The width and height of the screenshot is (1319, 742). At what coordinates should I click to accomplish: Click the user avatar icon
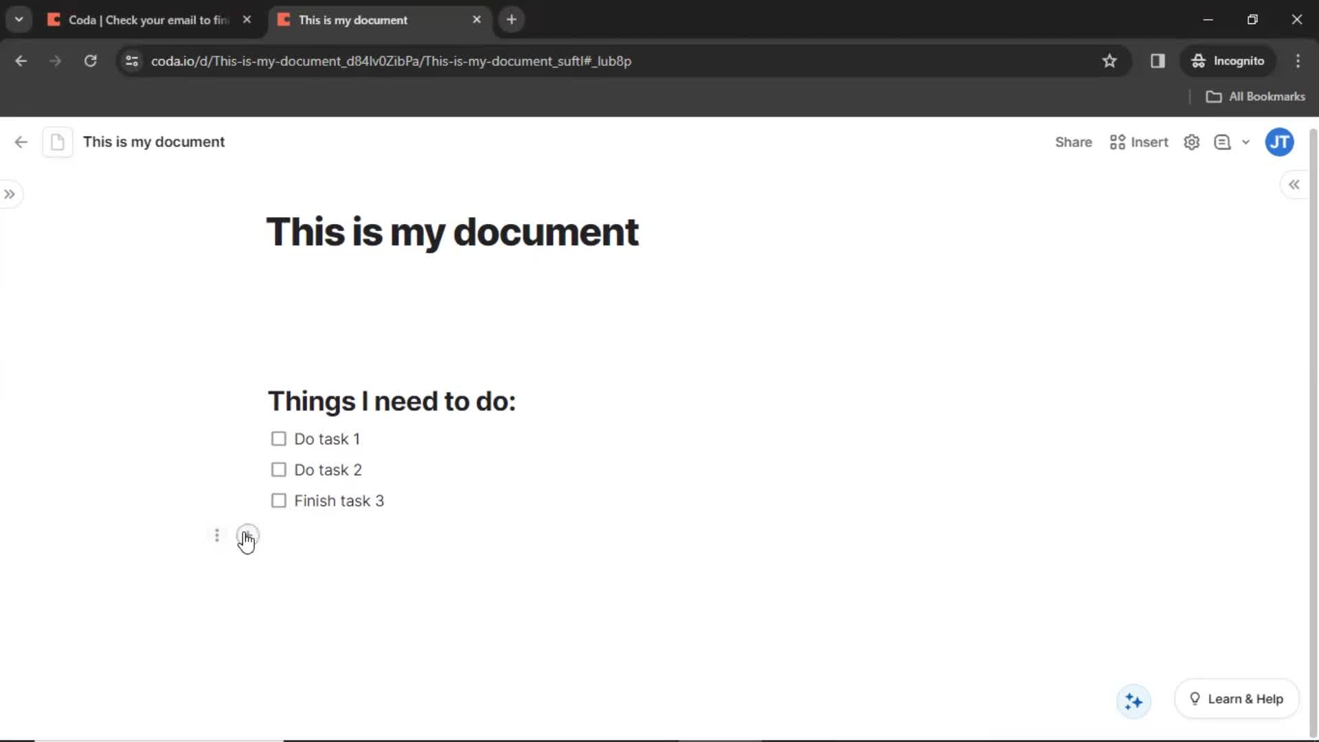(1280, 142)
